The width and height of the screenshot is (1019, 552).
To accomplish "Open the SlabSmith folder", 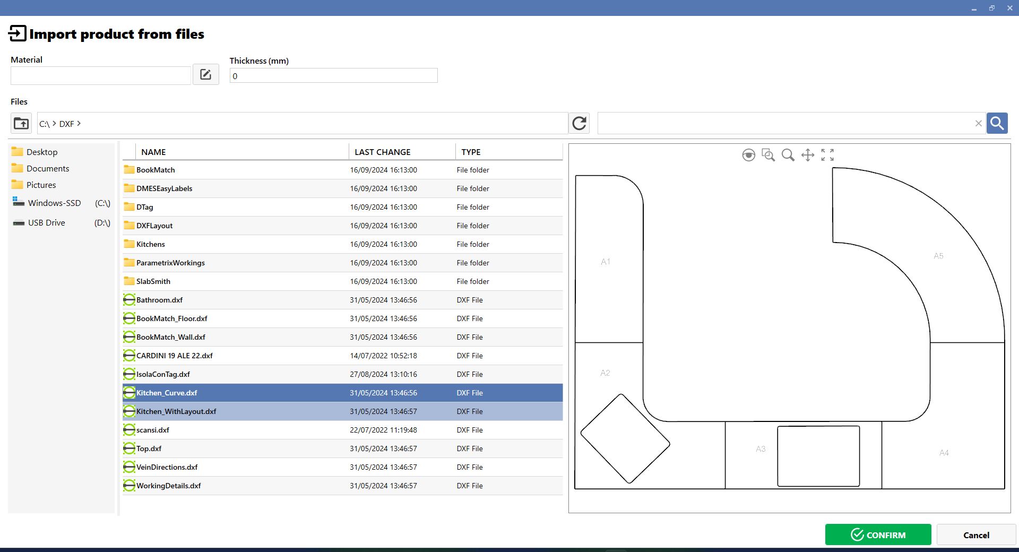I will [x=342, y=281].
